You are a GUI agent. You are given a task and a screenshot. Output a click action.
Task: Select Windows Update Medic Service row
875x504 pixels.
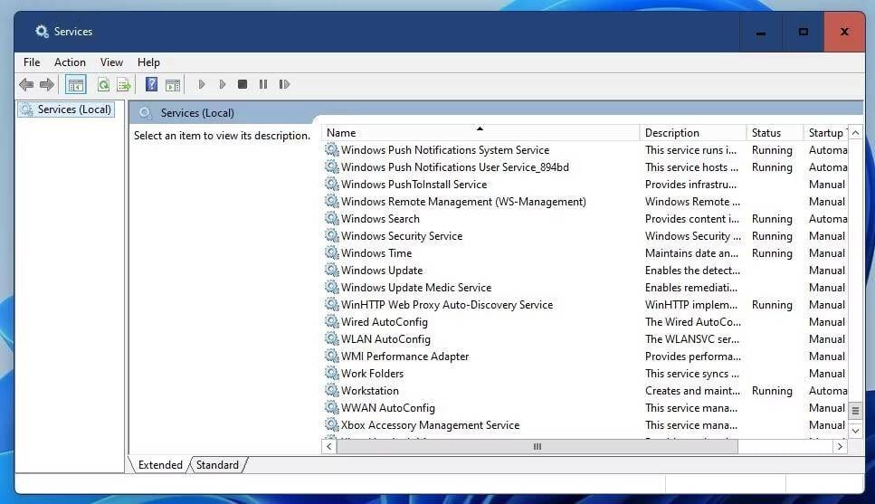click(x=586, y=288)
